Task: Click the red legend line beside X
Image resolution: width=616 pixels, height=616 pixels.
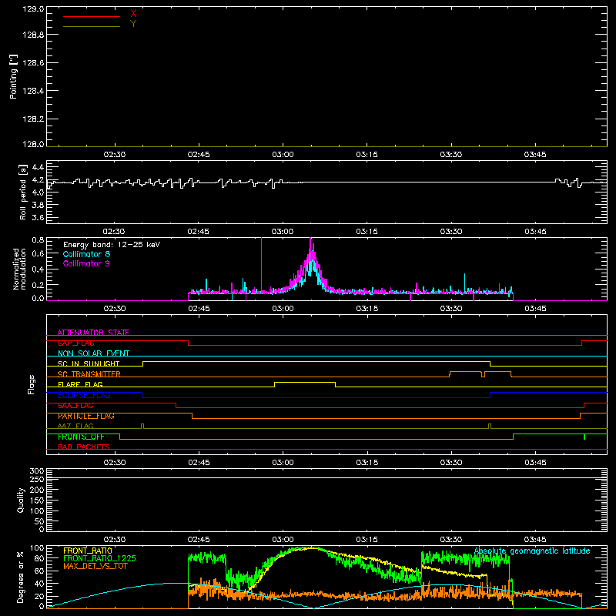Action: [x=92, y=16]
